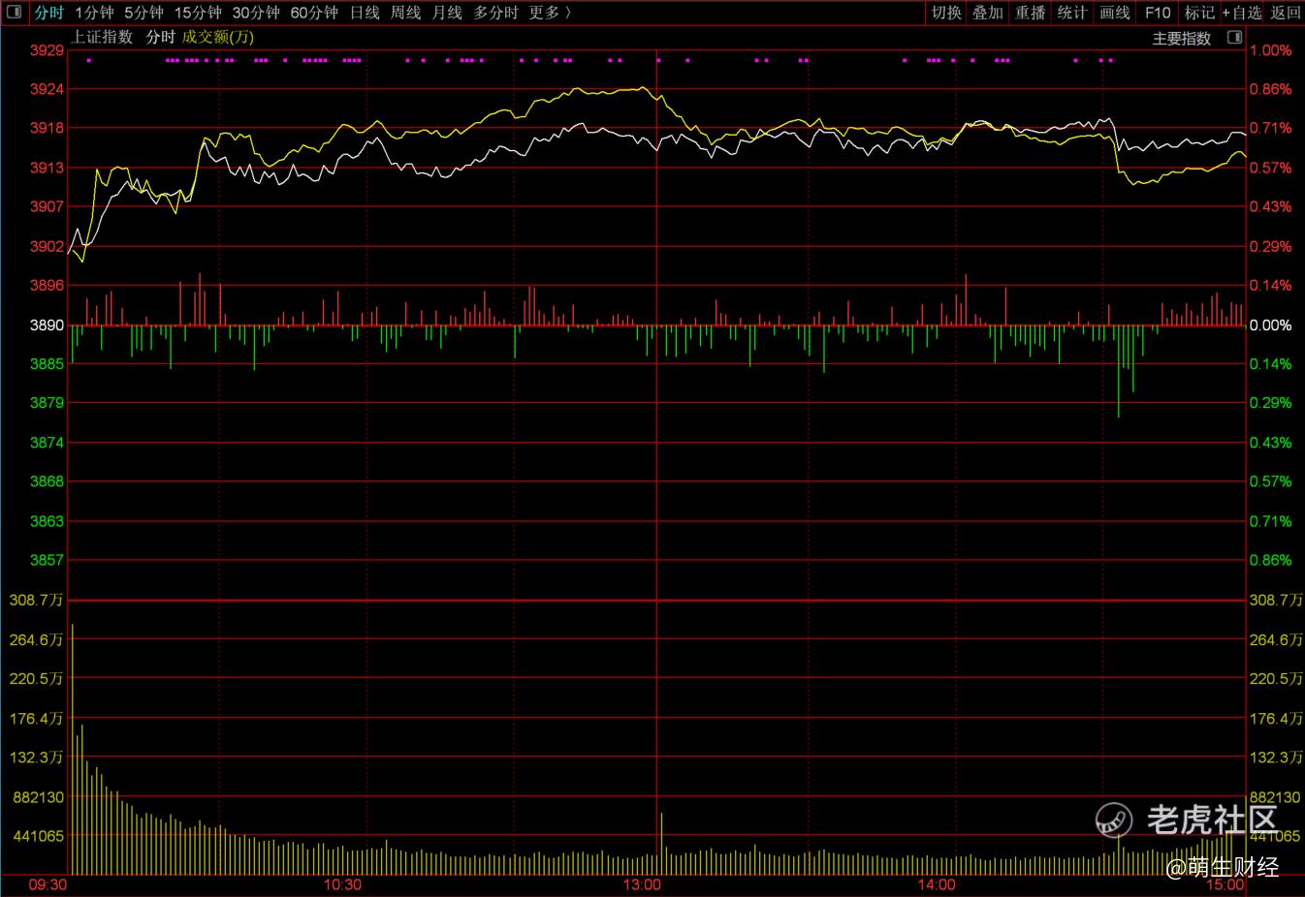Image resolution: width=1305 pixels, height=897 pixels.
Task: Activate the 画线 drawing tool
Action: [x=1115, y=13]
